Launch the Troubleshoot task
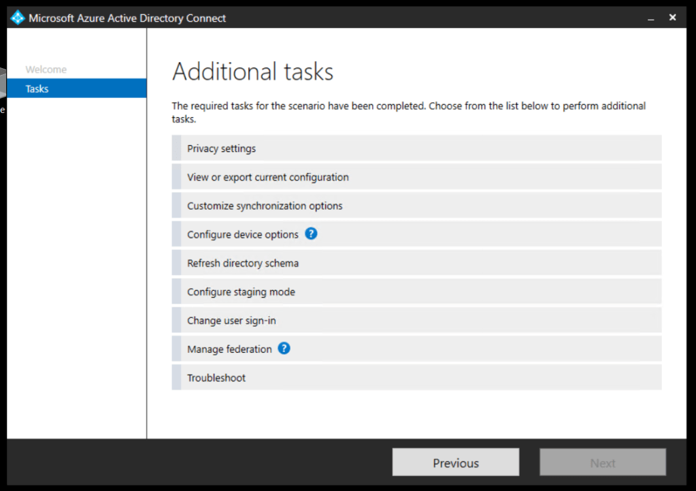This screenshot has height=491, width=696. (x=216, y=377)
